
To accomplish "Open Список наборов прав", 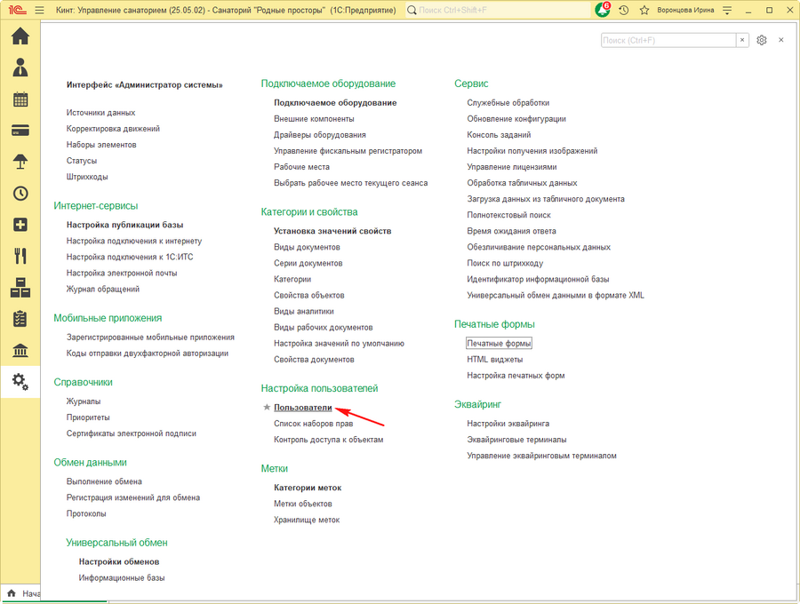I will pos(313,424).
